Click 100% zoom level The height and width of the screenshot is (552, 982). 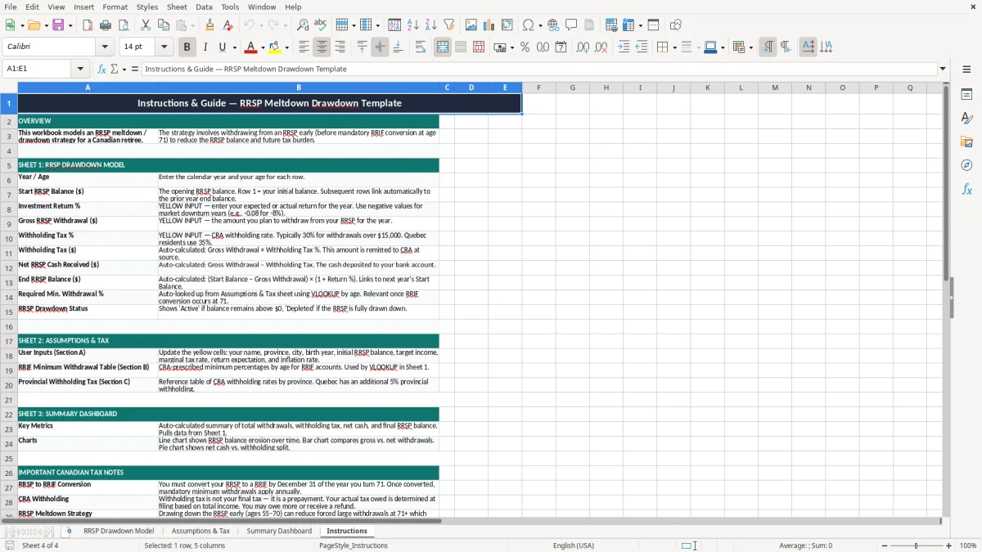click(968, 545)
